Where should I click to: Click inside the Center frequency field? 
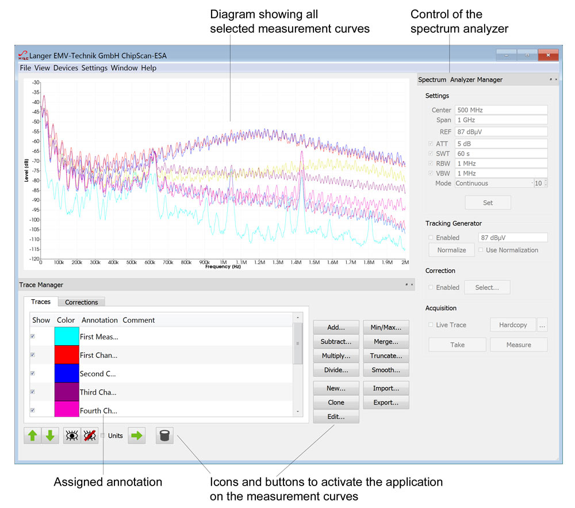(x=500, y=109)
